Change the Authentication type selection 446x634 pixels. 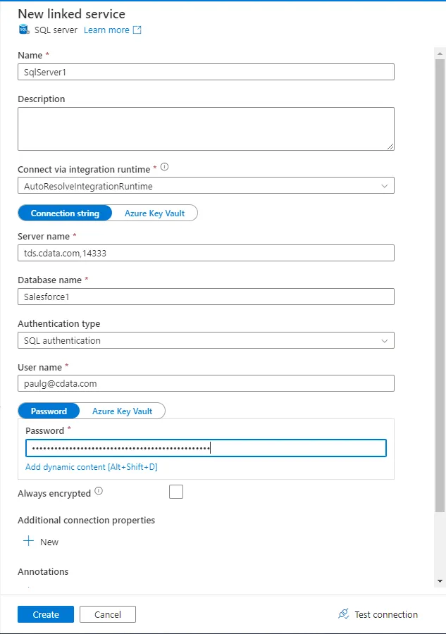pos(206,339)
